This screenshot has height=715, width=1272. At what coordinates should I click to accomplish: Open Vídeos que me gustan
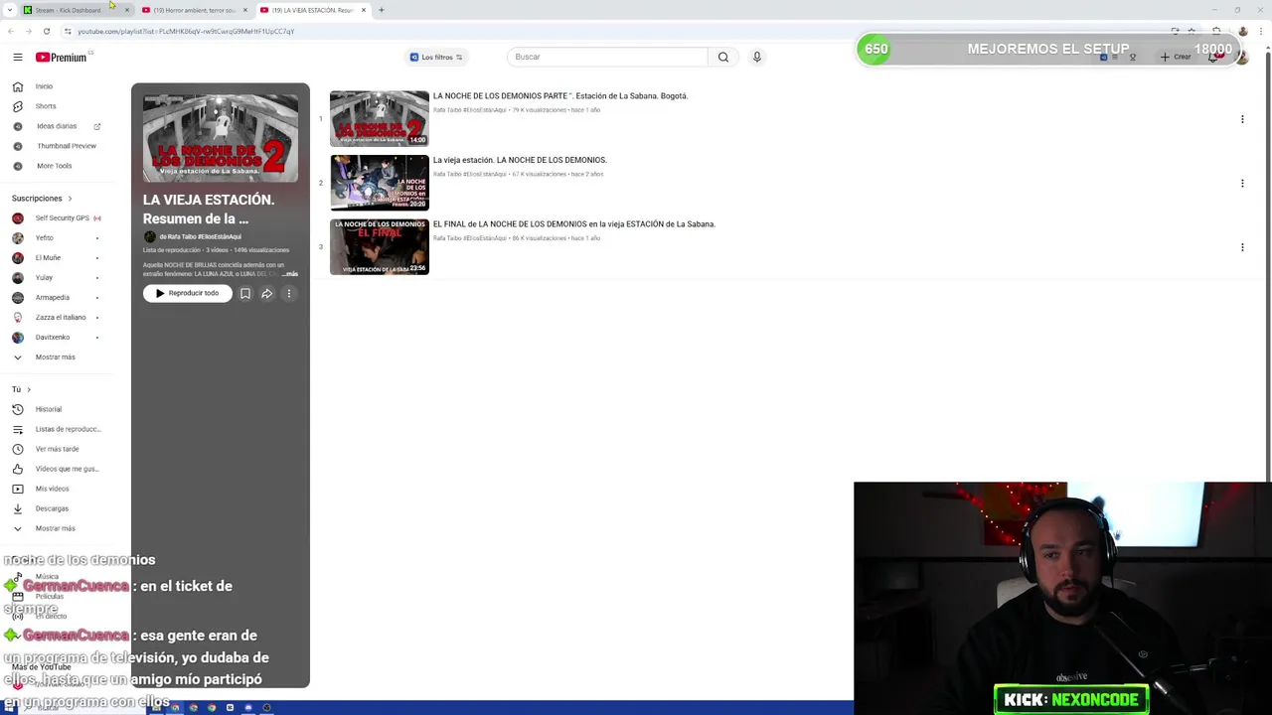coord(67,469)
